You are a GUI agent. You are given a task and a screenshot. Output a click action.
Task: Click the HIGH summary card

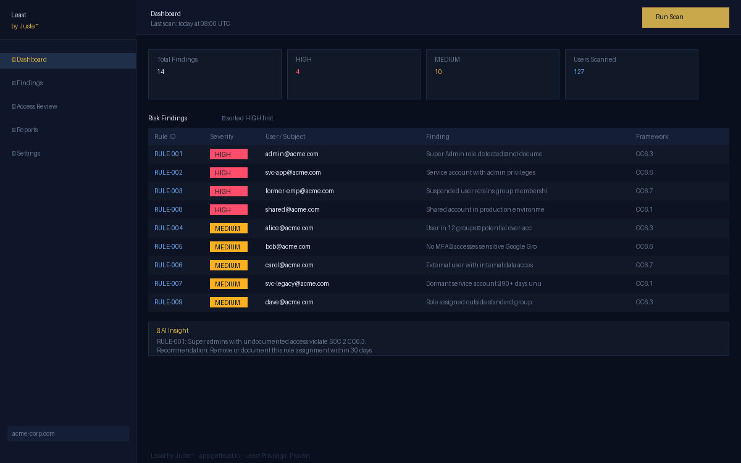[x=354, y=74]
